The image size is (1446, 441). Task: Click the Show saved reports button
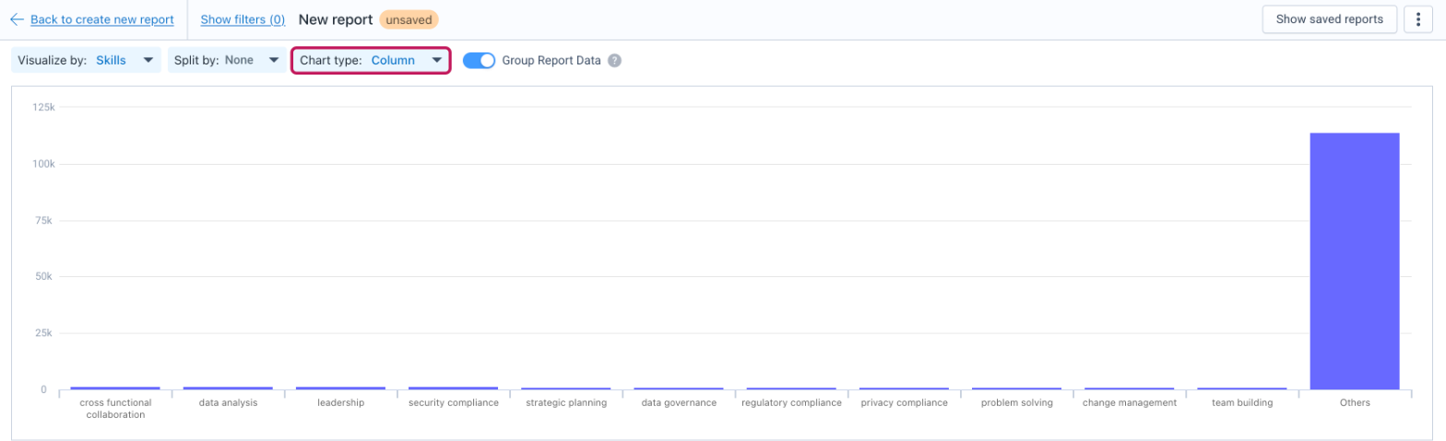1329,19
